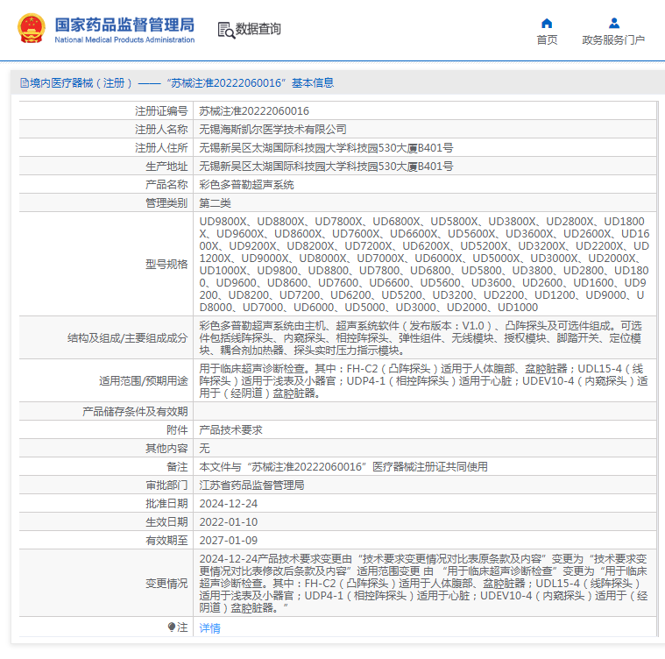Viewport: 665px width, 659px height.
Task: Click the 江苏省药品监督管理局 approval department value
Action: pyautogui.click(x=251, y=485)
